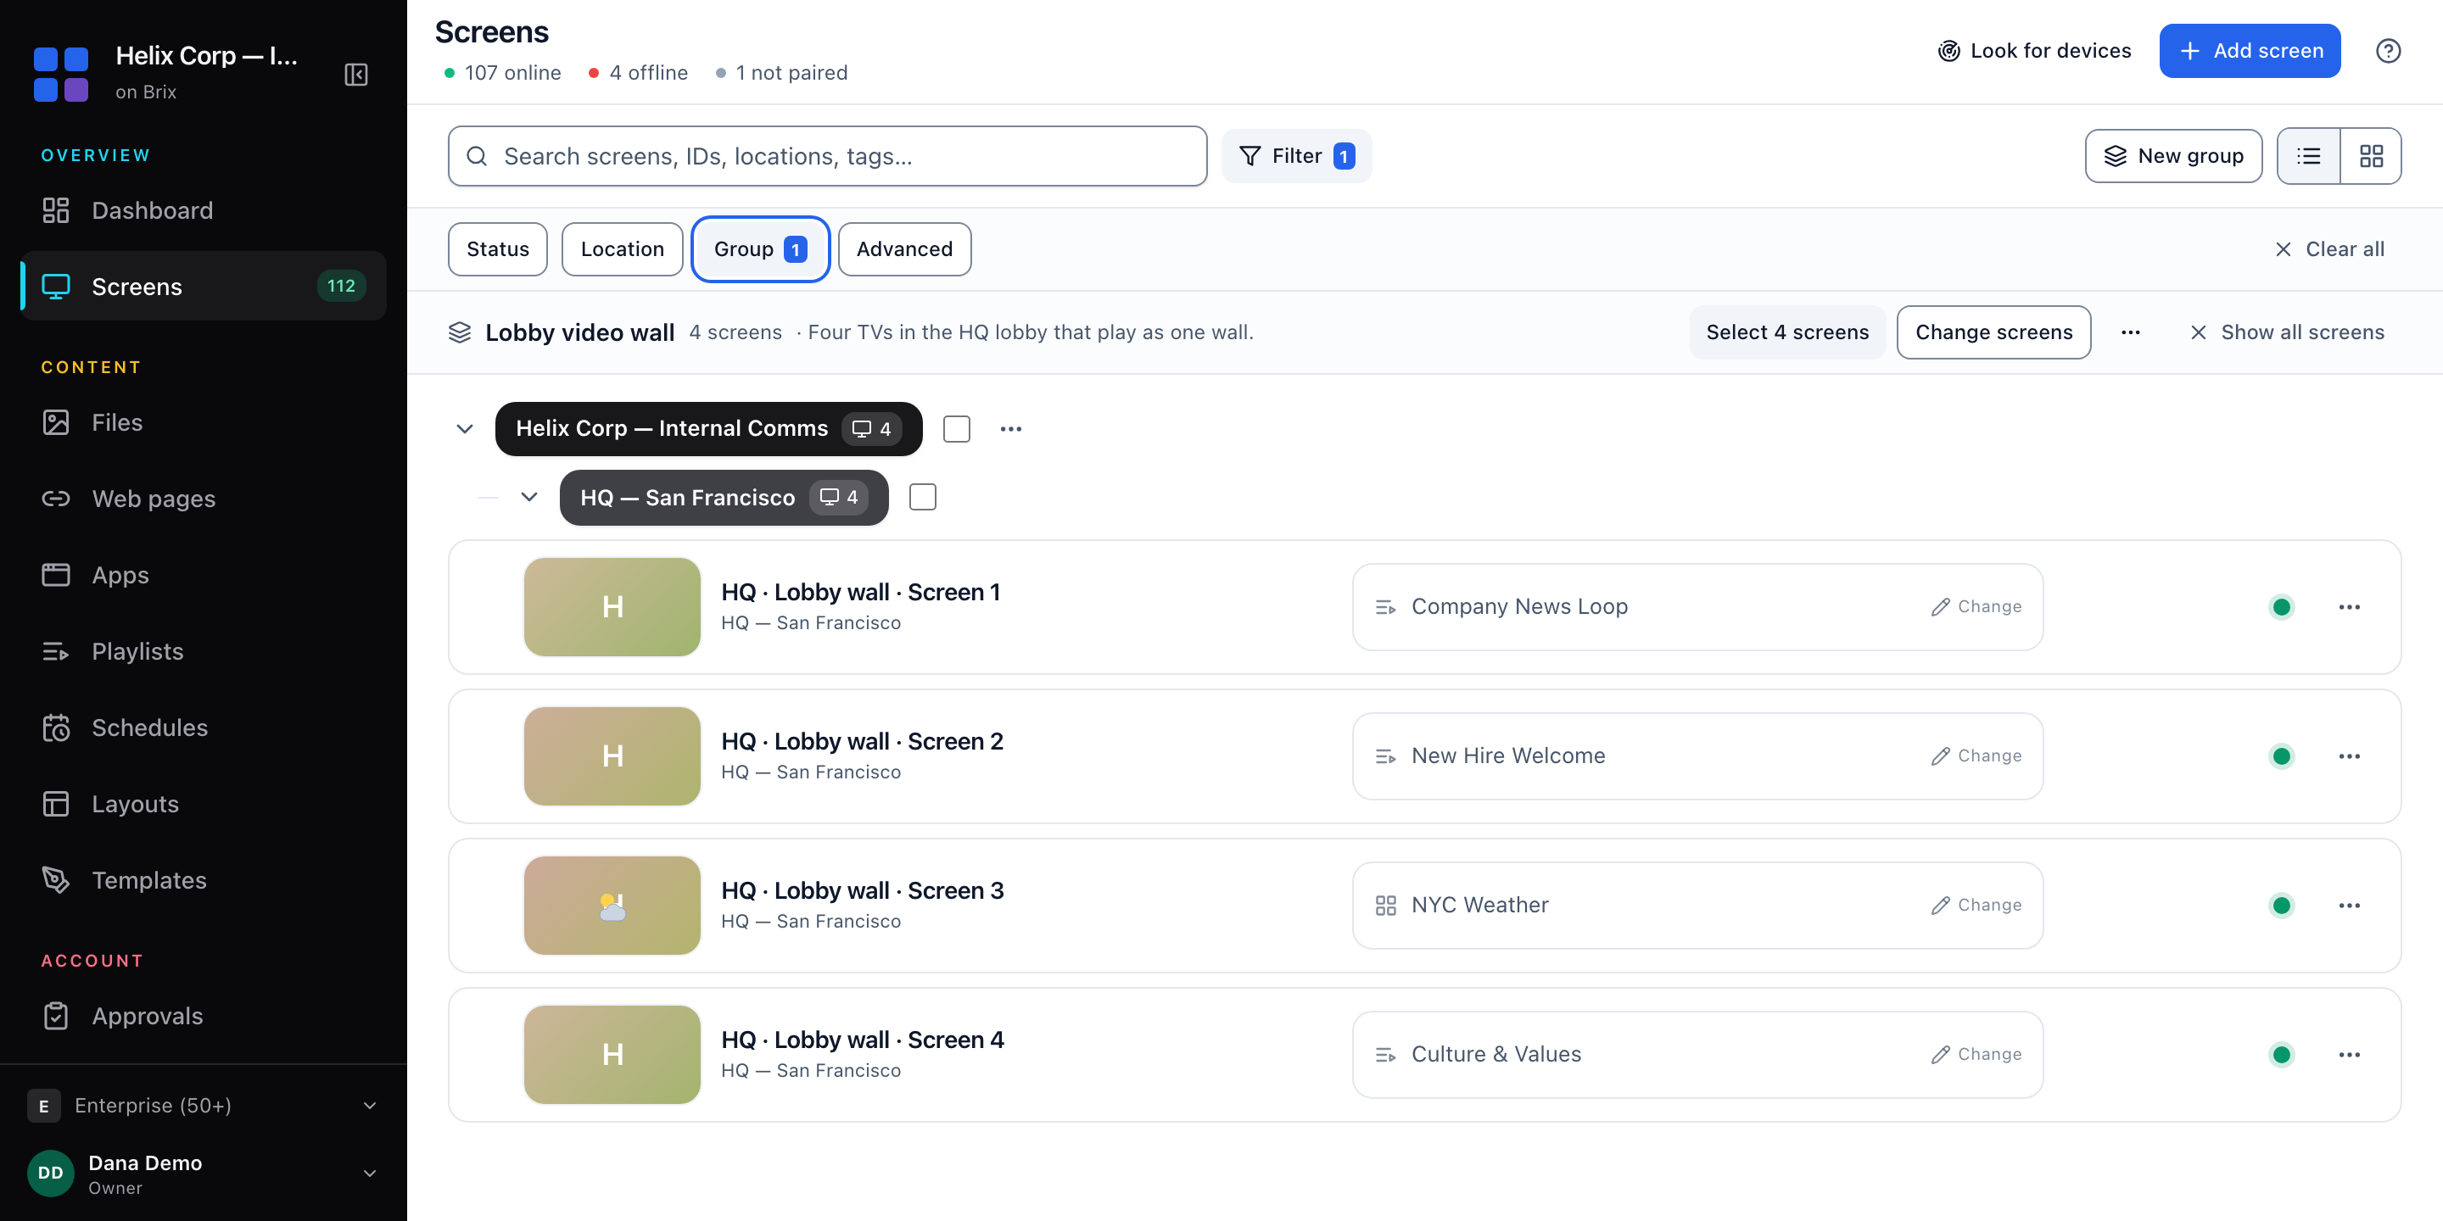Open the Location filter dropdown
The height and width of the screenshot is (1221, 2443).
pos(622,249)
